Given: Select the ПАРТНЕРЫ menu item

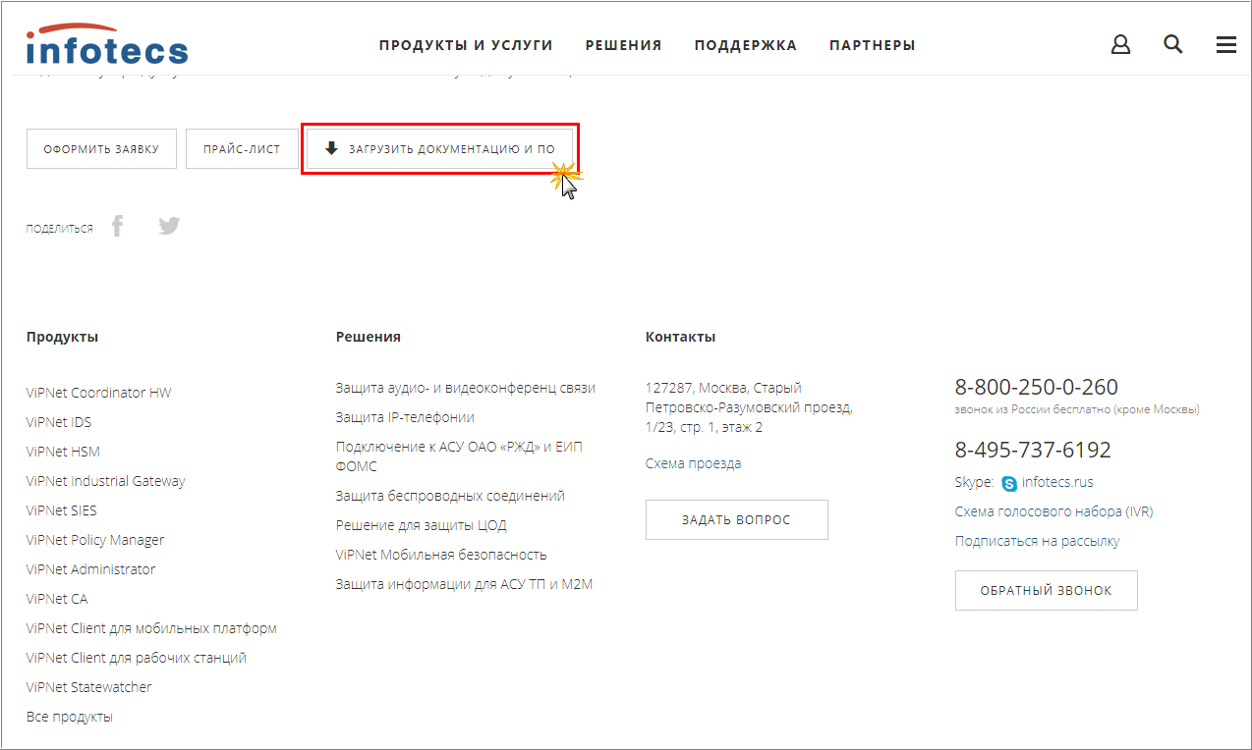Looking at the screenshot, I should point(872,45).
